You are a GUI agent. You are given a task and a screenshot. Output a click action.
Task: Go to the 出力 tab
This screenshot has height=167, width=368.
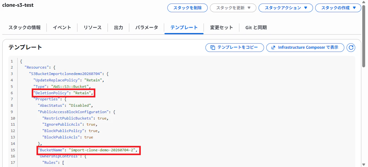click(118, 28)
